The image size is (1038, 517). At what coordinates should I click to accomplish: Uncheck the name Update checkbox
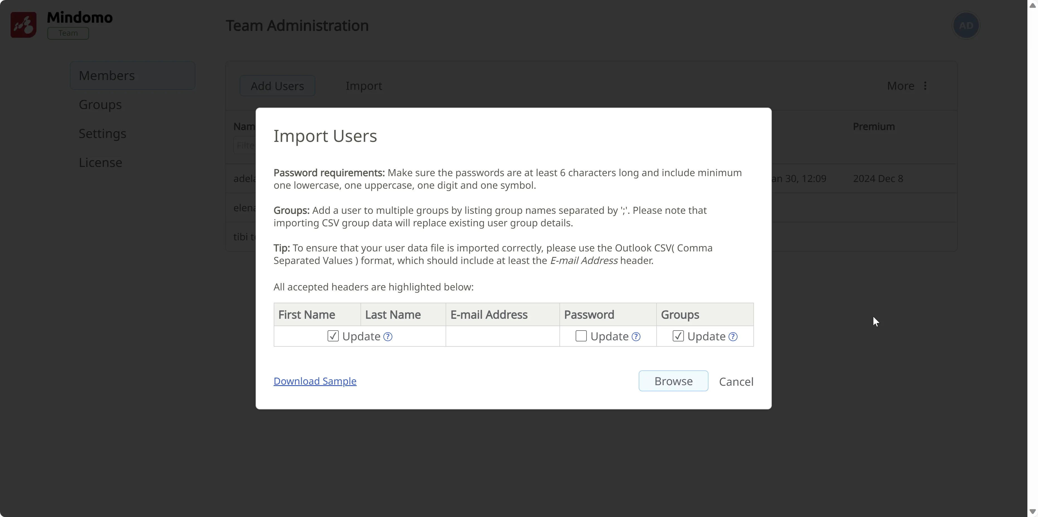point(333,336)
